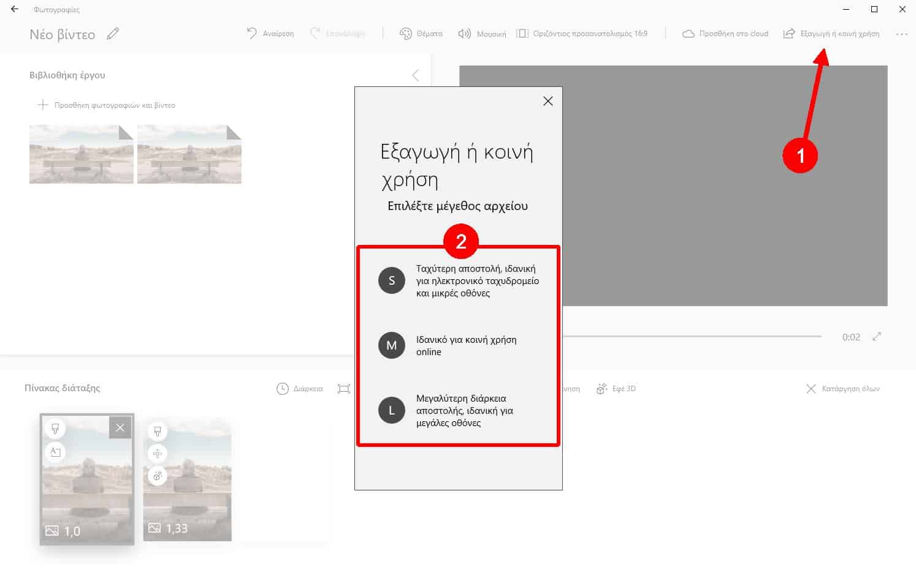Change Οριζόντιος προσανατολισμός 16:9 orientation
The width and height of the screenshot is (916, 570).
[x=582, y=34]
